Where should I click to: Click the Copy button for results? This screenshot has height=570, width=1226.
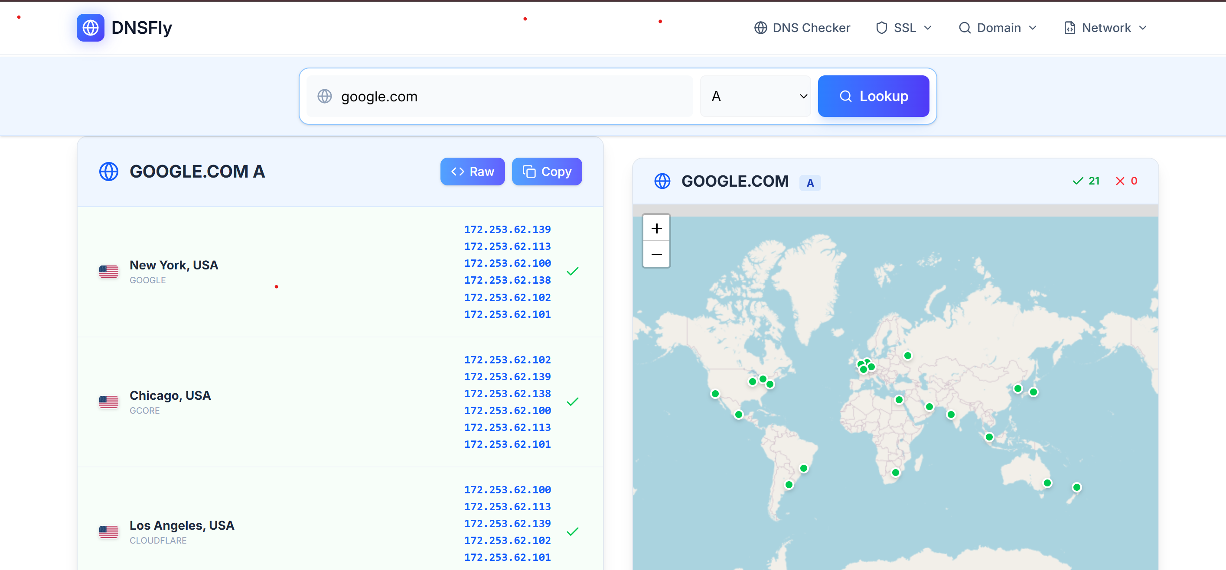point(547,172)
